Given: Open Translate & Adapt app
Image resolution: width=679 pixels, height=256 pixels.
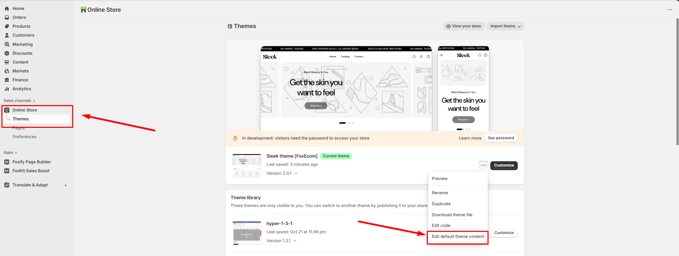Looking at the screenshot, I should [30, 185].
